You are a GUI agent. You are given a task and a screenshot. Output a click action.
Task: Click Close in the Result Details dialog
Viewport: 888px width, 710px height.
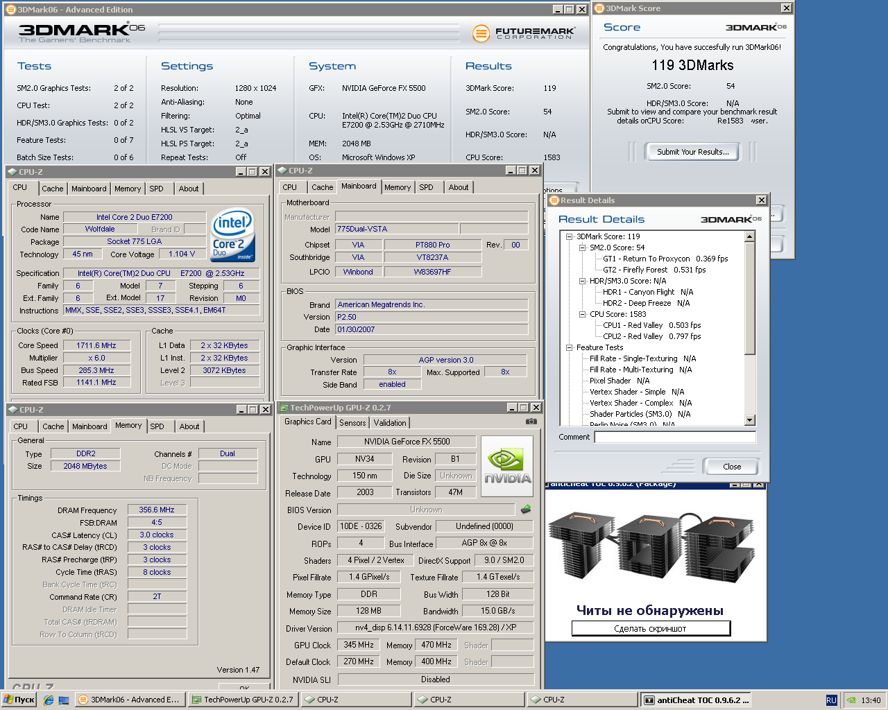(732, 467)
